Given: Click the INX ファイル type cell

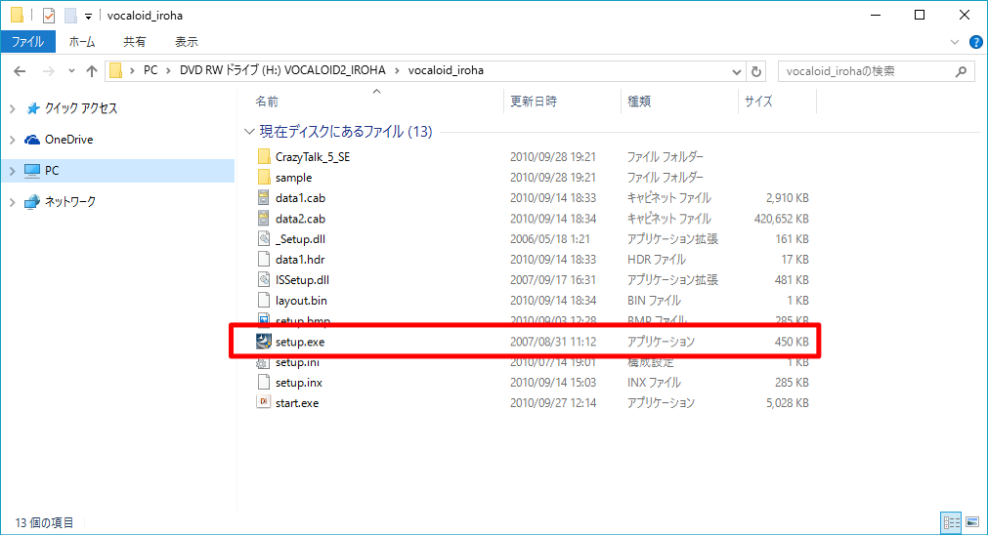Looking at the screenshot, I should [x=655, y=383].
